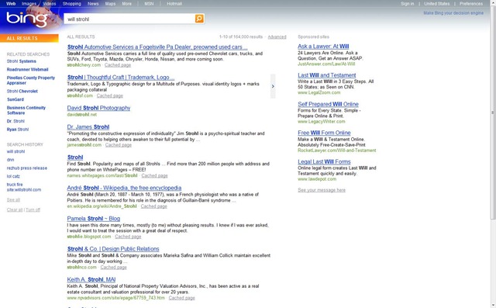Open Cached page for strohlsf.com

click(110, 95)
